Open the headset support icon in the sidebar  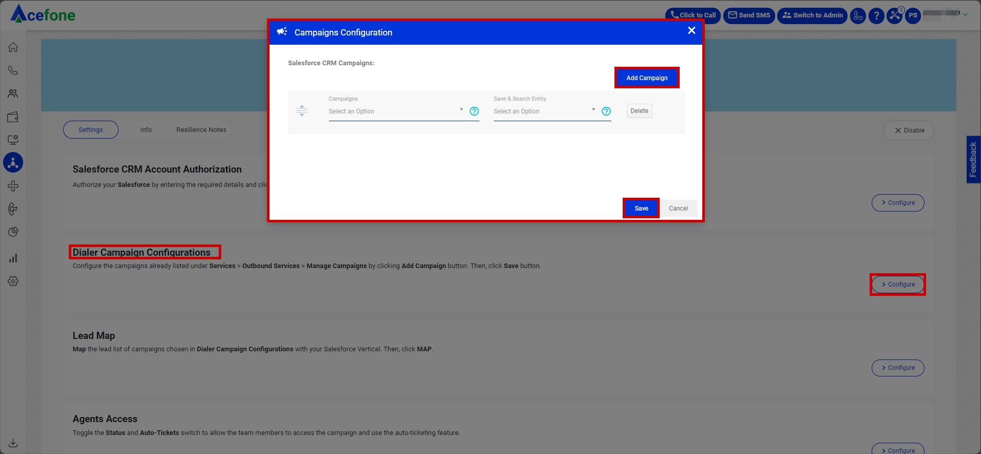point(13,209)
